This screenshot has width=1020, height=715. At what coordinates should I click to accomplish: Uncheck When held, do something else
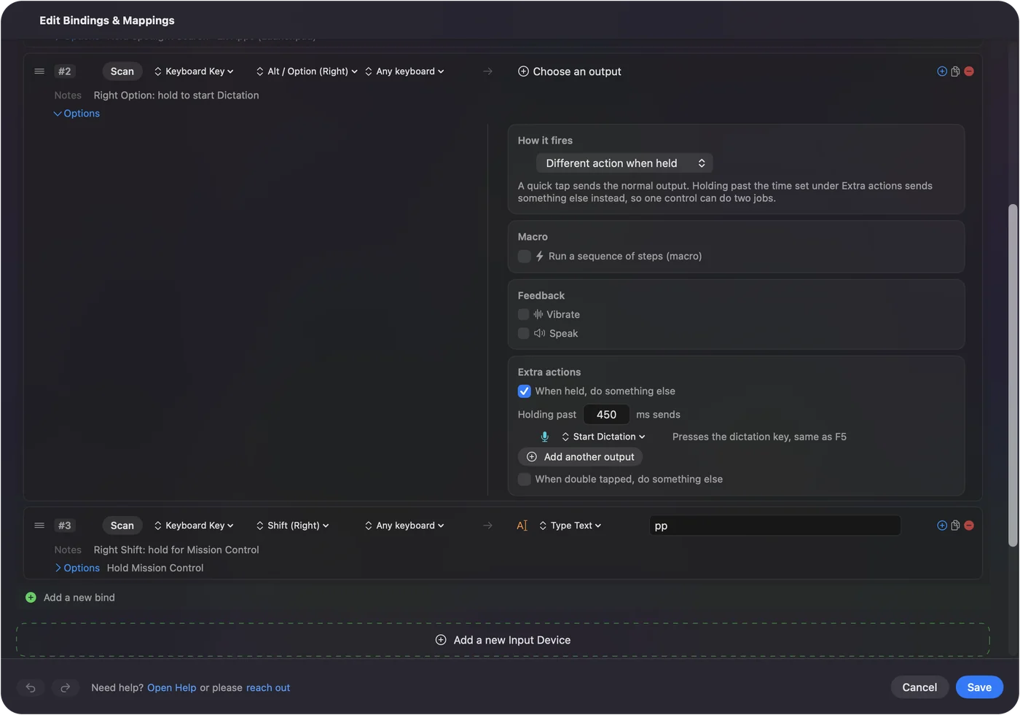coord(524,391)
